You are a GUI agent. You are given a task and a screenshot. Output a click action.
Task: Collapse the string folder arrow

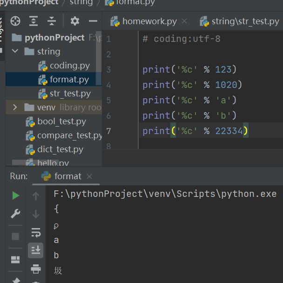point(15,51)
